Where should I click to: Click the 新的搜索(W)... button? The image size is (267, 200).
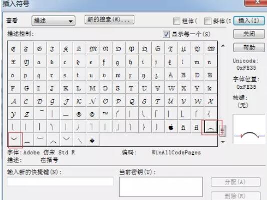pos(109,20)
